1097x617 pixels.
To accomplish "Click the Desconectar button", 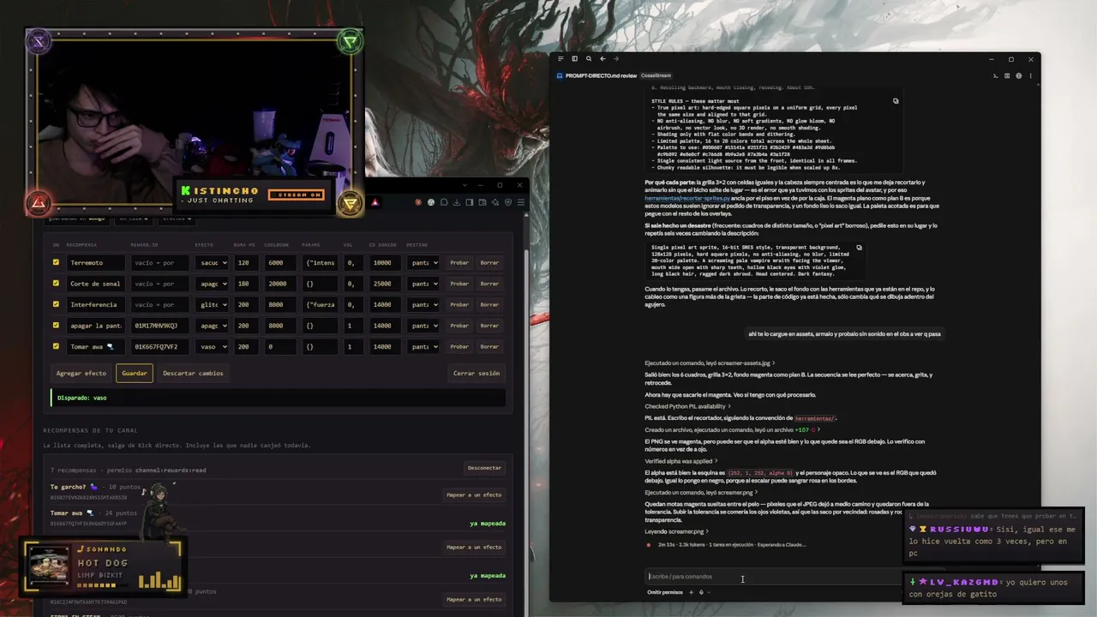I will [484, 468].
